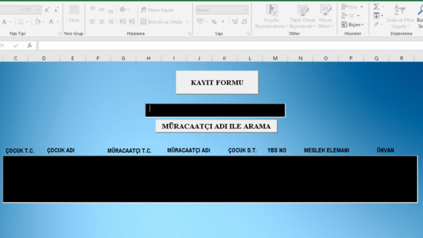The height and width of the screenshot is (238, 423).
Task: Click the formula bar cancel X icon
Action: point(2,45)
